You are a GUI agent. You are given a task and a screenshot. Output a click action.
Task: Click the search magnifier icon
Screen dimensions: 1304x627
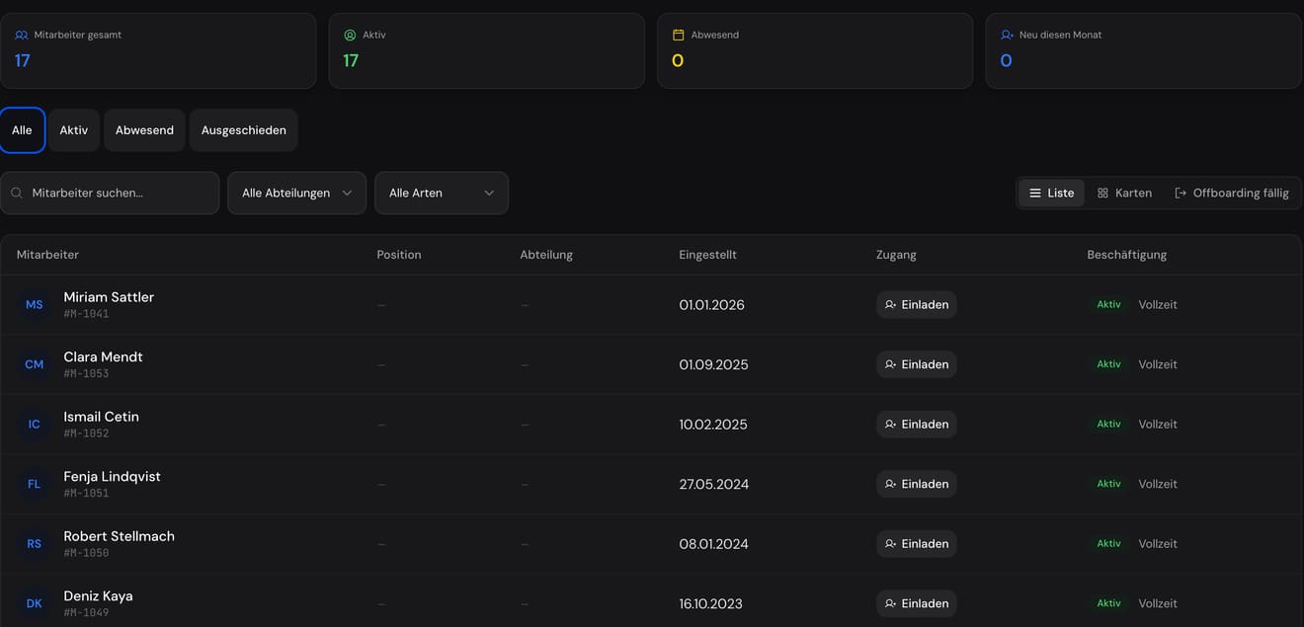point(17,193)
